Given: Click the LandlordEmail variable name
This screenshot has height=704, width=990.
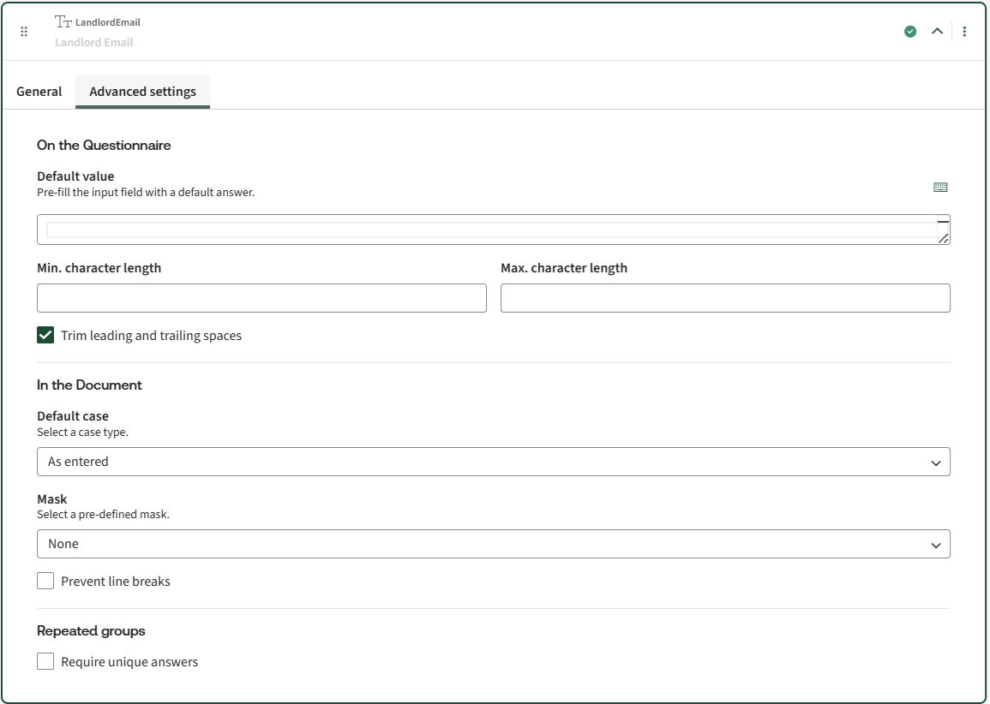Looking at the screenshot, I should click(x=108, y=22).
